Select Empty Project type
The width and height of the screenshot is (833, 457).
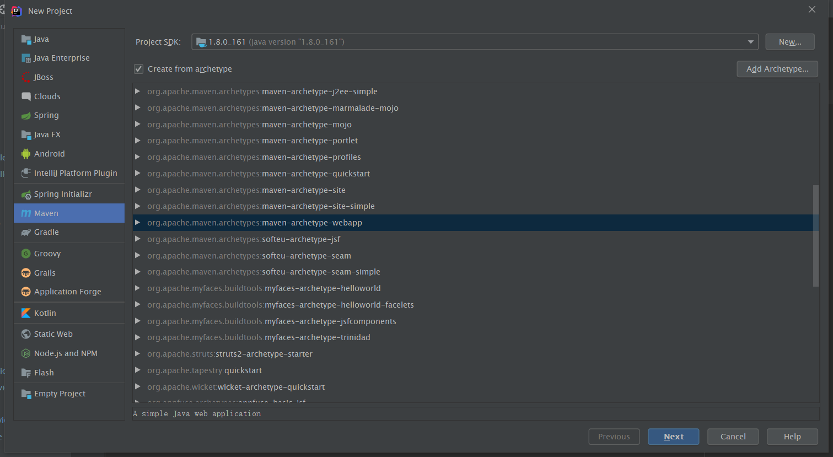click(69, 394)
